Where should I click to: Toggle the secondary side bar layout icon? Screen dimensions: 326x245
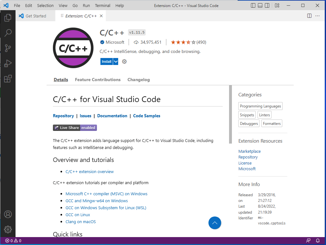[x=267, y=5]
